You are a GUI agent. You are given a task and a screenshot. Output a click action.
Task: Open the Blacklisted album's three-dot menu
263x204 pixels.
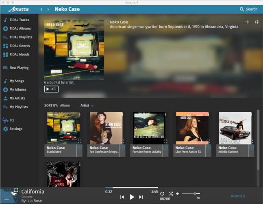80,115
